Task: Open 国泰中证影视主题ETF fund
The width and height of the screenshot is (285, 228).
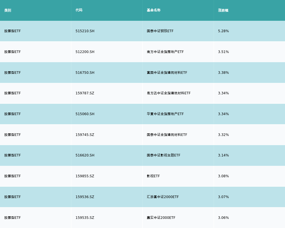Action: (164, 155)
